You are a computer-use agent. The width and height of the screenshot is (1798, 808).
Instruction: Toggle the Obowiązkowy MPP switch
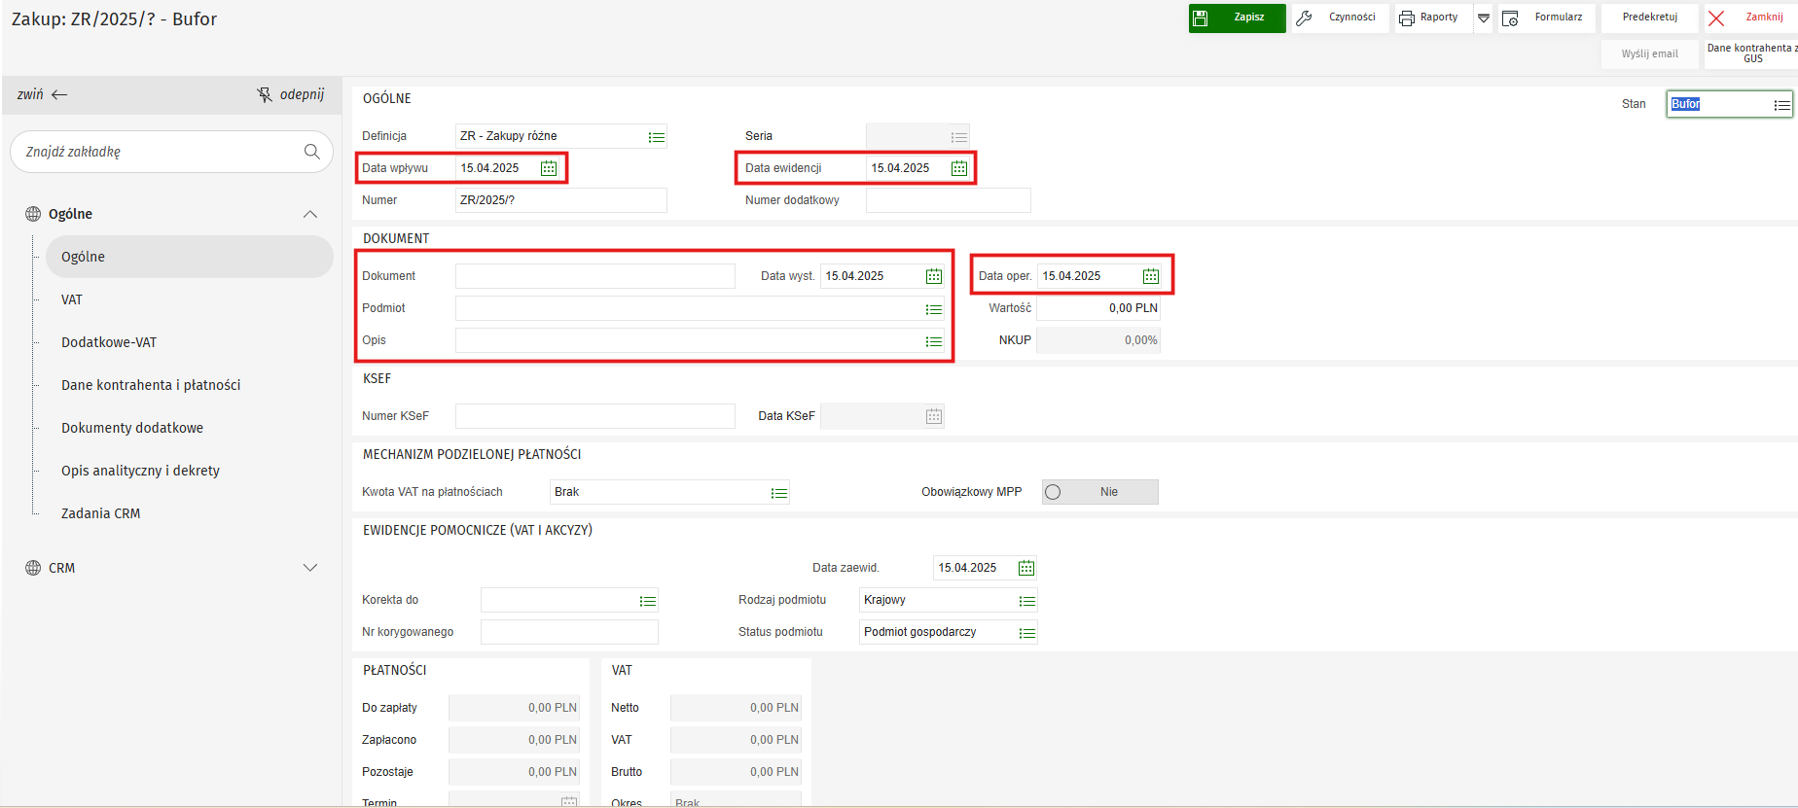pos(1098,492)
